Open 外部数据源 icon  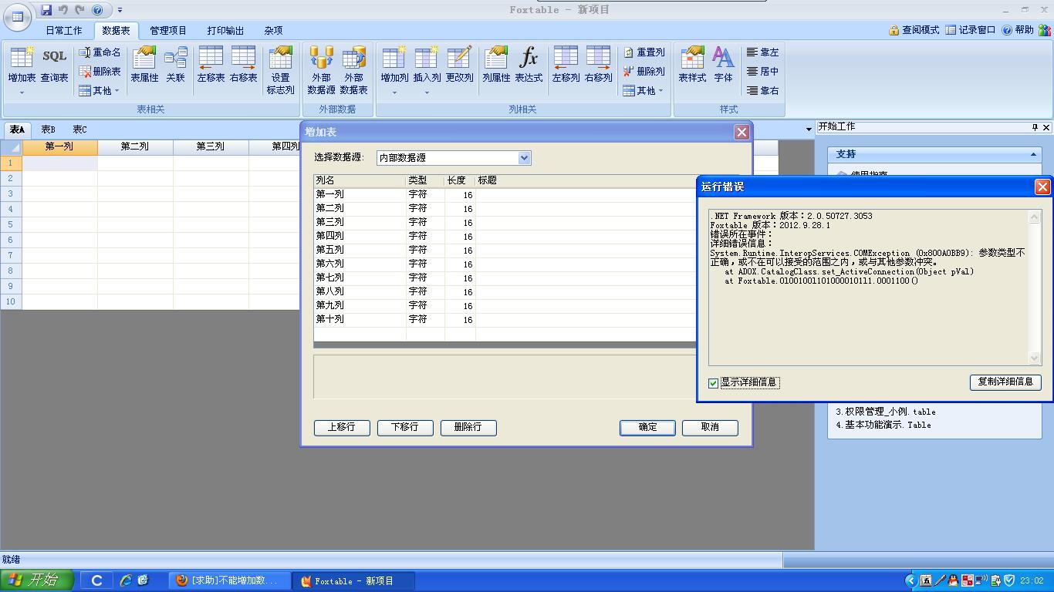point(321,71)
